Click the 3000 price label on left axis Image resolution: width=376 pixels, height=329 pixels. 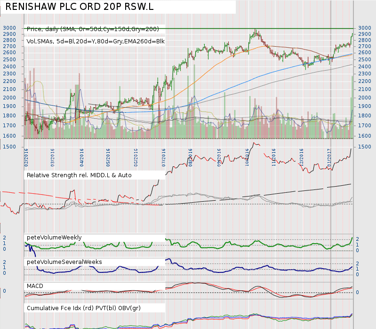point(9,28)
